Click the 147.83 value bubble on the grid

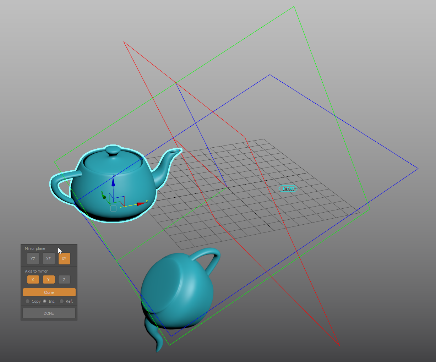288,188
